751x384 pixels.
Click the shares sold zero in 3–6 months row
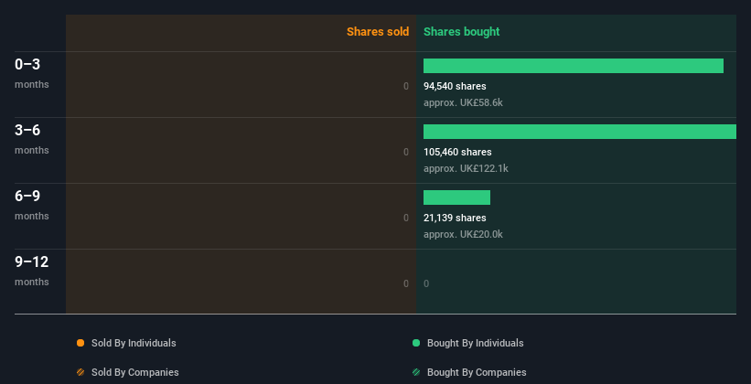click(406, 152)
